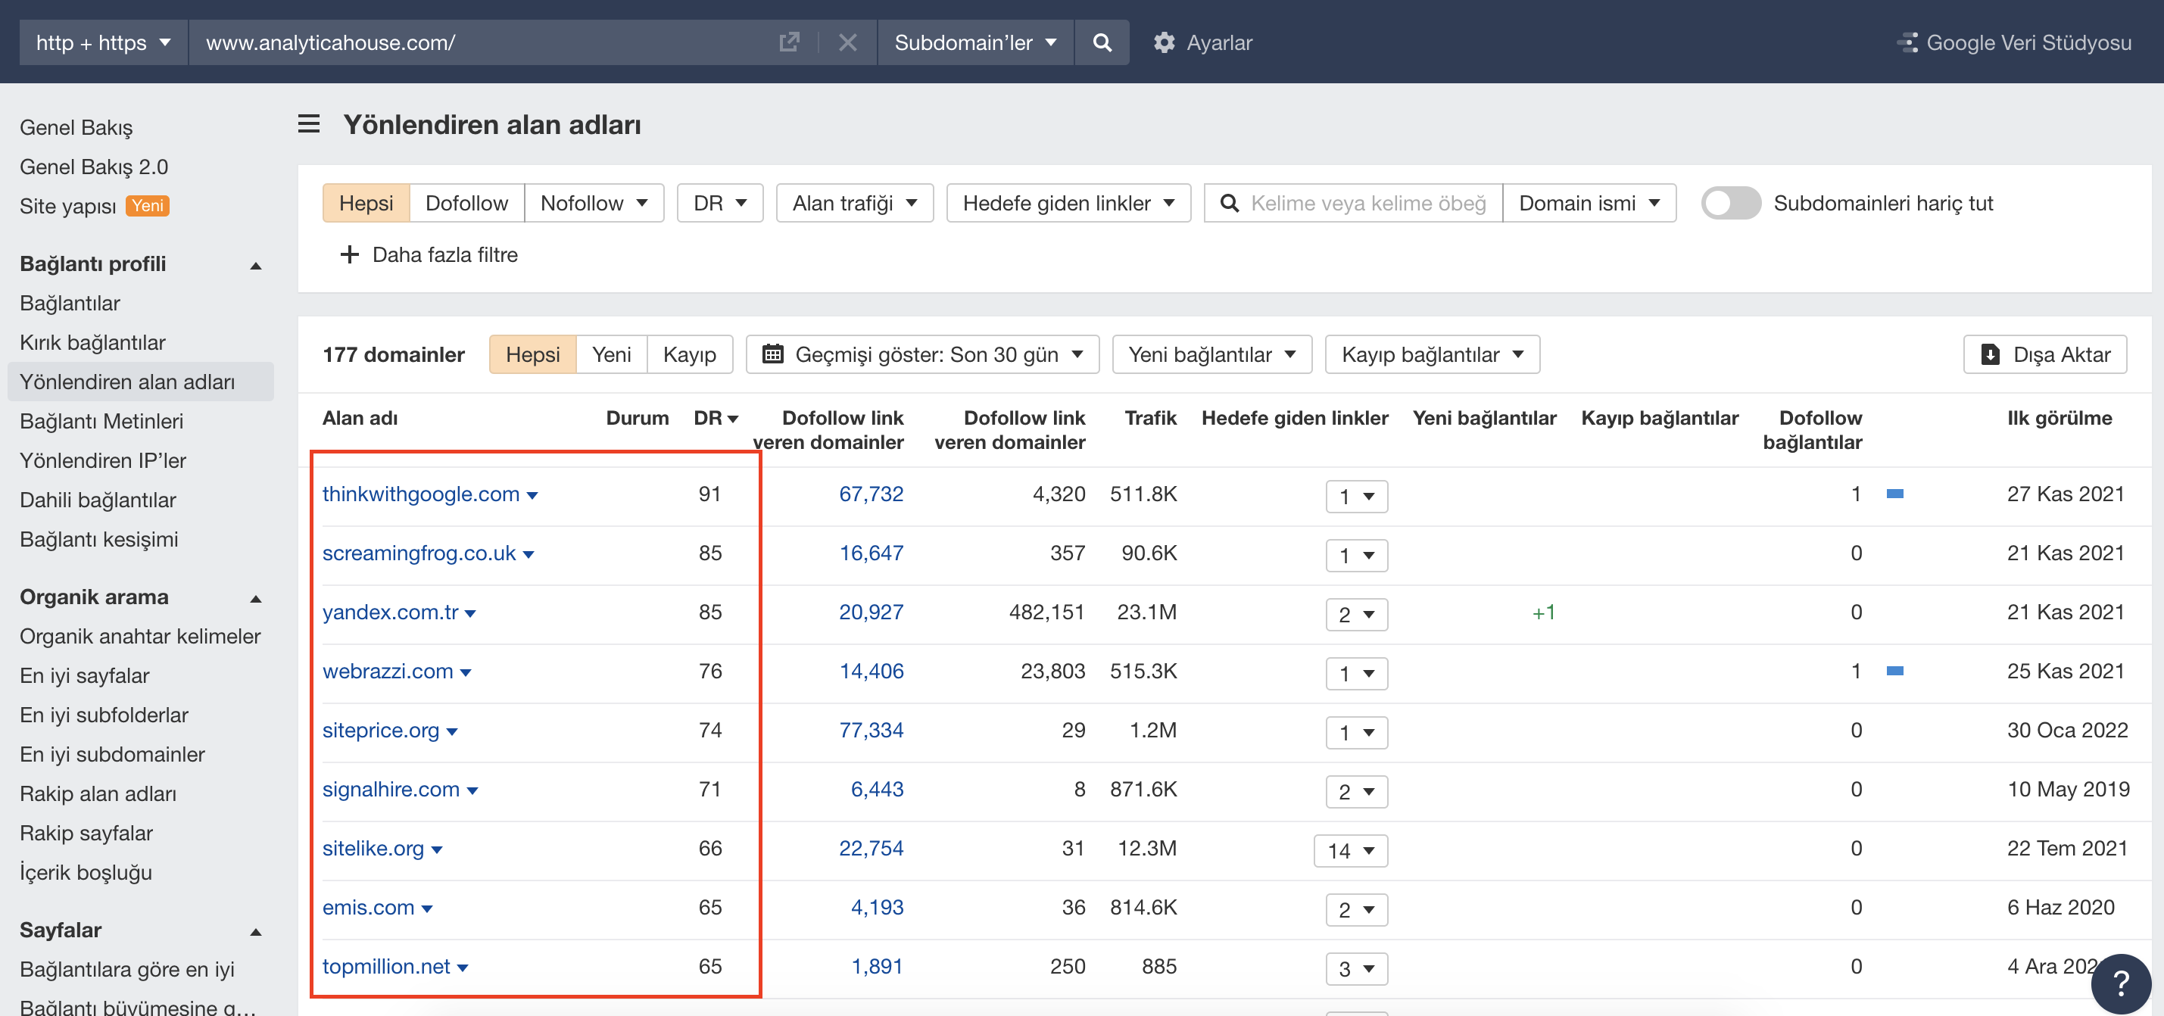Open the thinkwithgoogle.com domain link
This screenshot has height=1016, width=2164.
421,494
